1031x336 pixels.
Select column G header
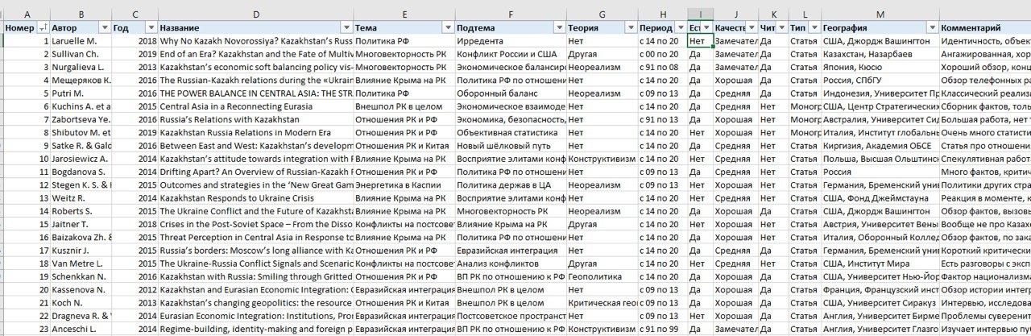coord(601,15)
